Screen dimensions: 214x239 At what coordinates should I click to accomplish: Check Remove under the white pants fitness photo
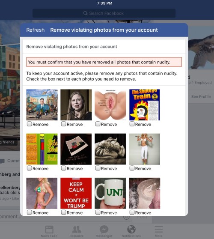pos(132,168)
